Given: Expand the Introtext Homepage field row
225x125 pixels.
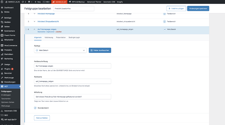Looking at the screenshot, I should [35, 14].
